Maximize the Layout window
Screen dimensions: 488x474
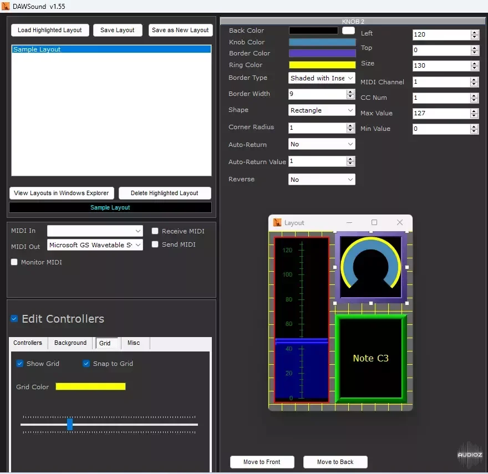pyautogui.click(x=374, y=222)
